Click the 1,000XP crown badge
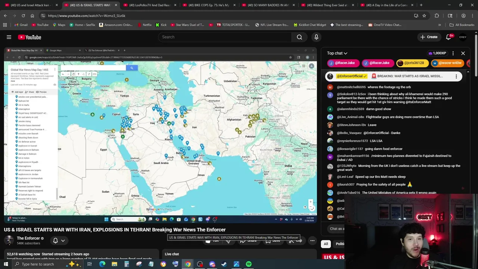The width and height of the screenshot is (478, 269). pyautogui.click(x=437, y=53)
